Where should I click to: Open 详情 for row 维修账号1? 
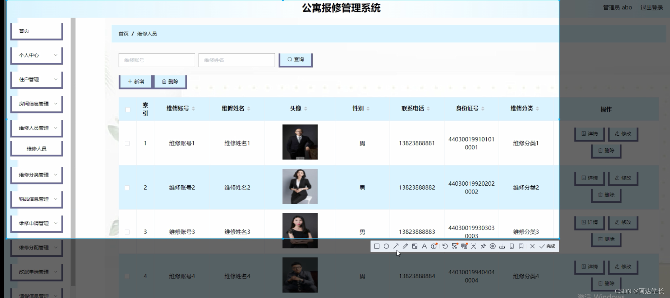(x=589, y=134)
